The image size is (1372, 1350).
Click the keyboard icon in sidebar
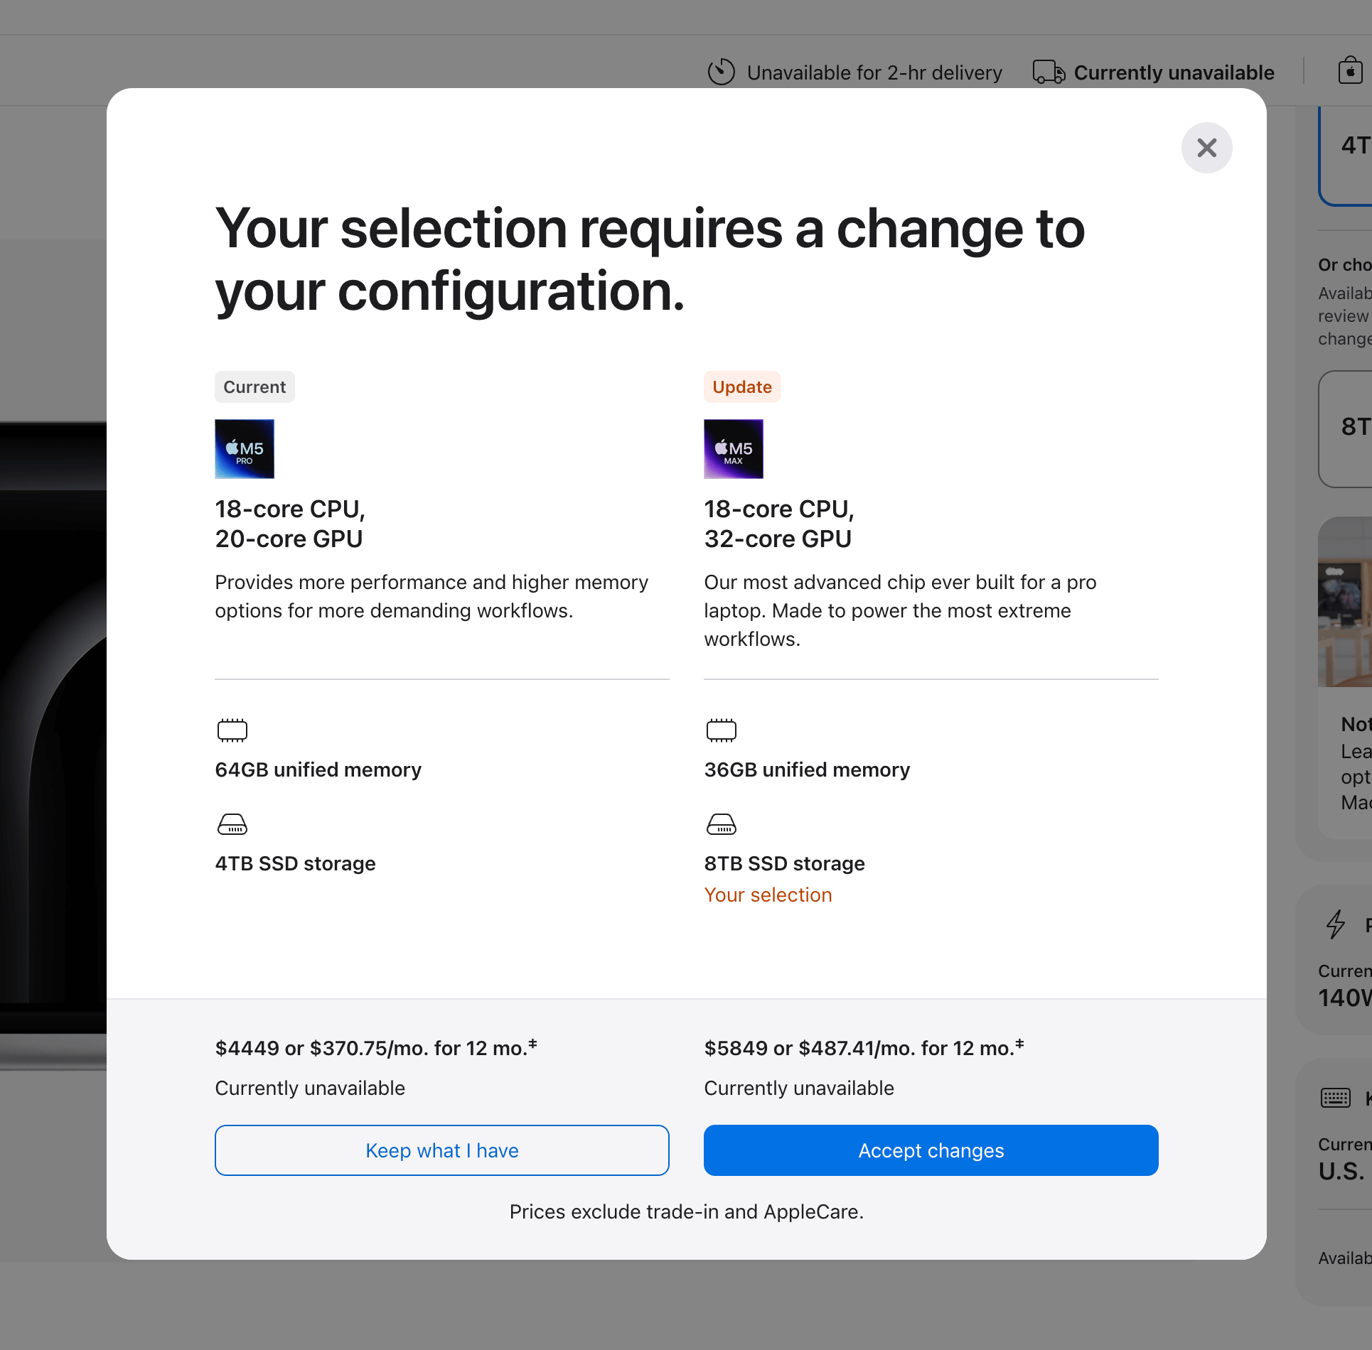(1335, 1098)
